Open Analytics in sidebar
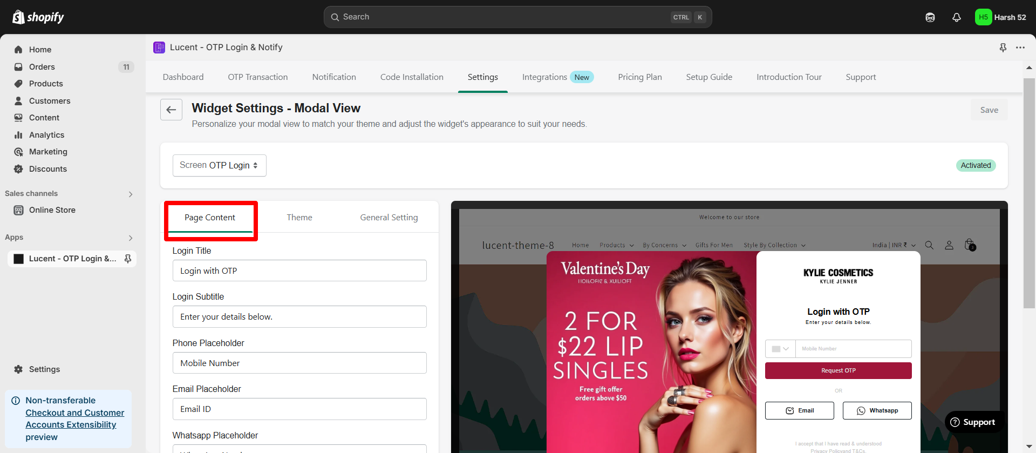This screenshot has height=453, width=1036. [x=46, y=135]
